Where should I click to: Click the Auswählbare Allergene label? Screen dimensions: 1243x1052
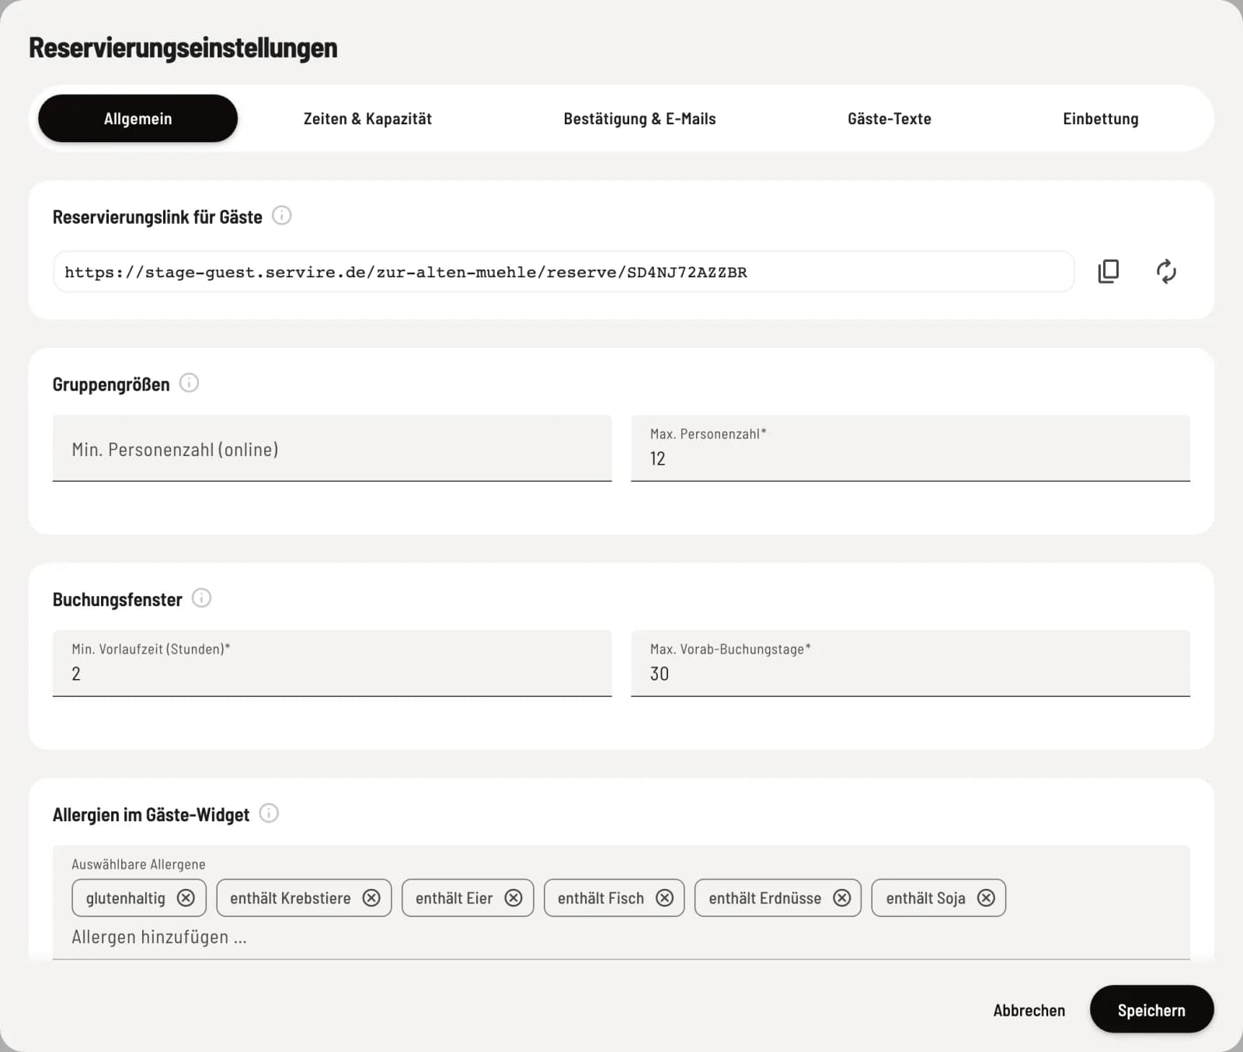[x=138, y=864]
